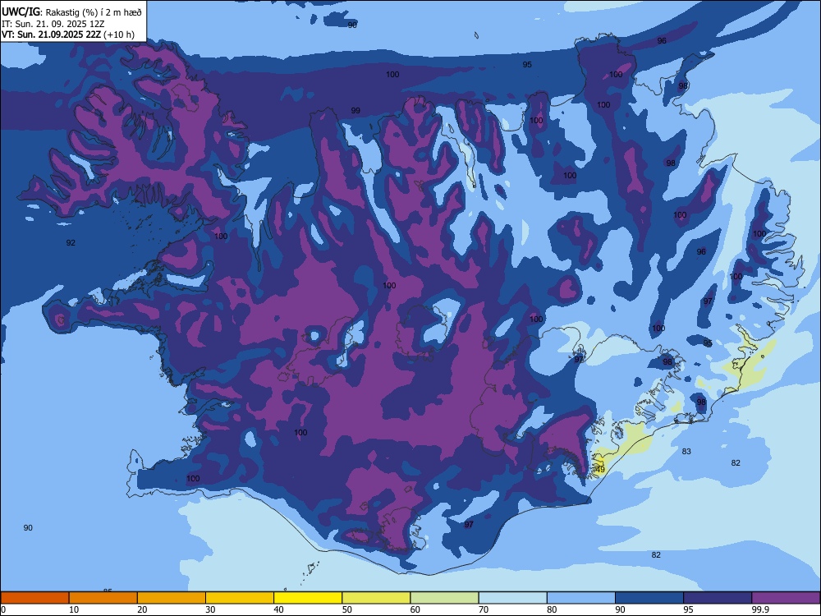Click the color scale tick label '70'
Image resolution: width=821 pixels, height=616 pixels.
484,609
